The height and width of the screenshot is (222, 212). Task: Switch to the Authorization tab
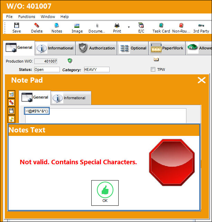96,48
